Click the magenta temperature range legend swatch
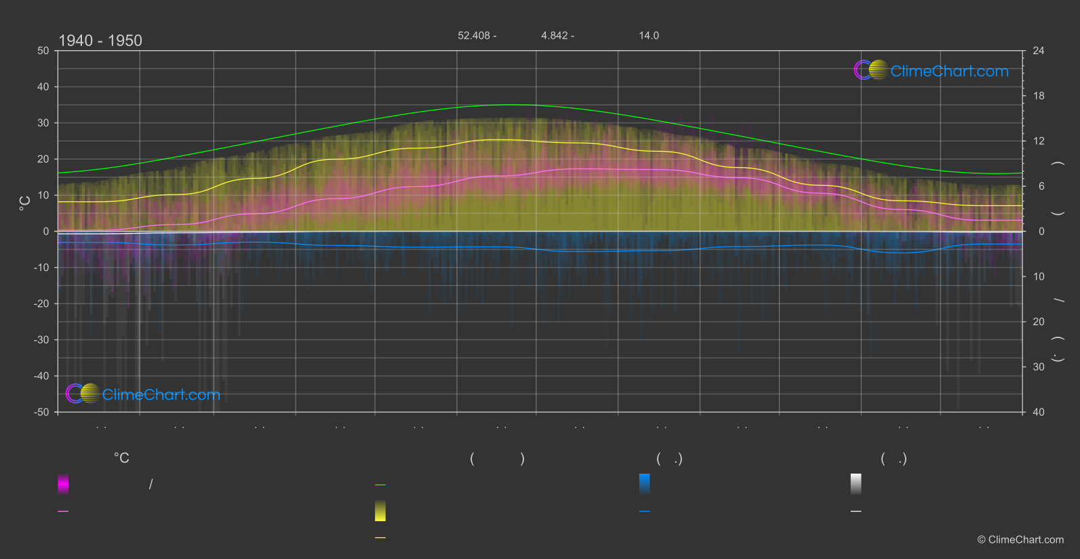 tap(63, 484)
